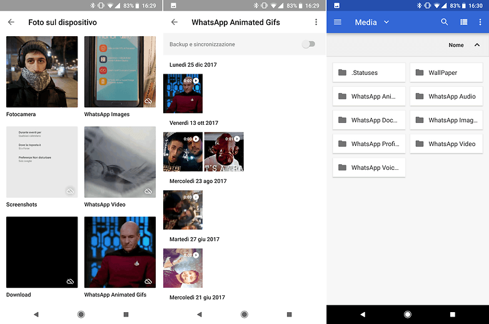This screenshot has width=489, height=324.
Task: Tap no-backup cloud icon on Download album
Action: point(70,282)
